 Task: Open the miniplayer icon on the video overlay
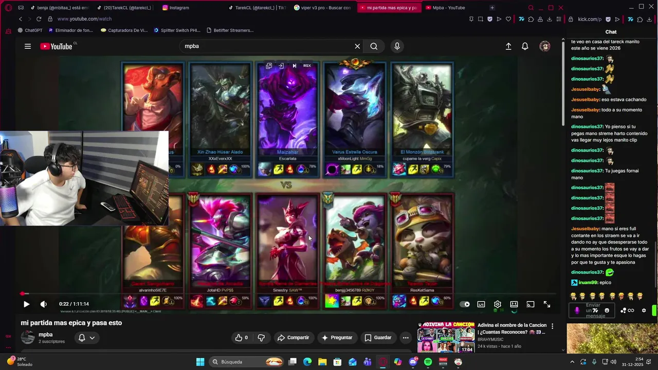(268, 66)
